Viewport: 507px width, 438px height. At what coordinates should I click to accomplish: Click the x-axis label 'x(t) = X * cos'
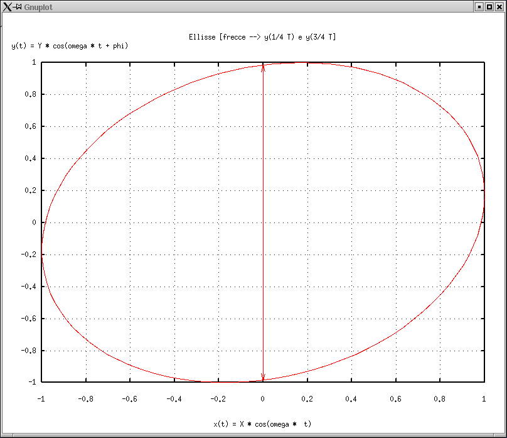click(x=262, y=424)
